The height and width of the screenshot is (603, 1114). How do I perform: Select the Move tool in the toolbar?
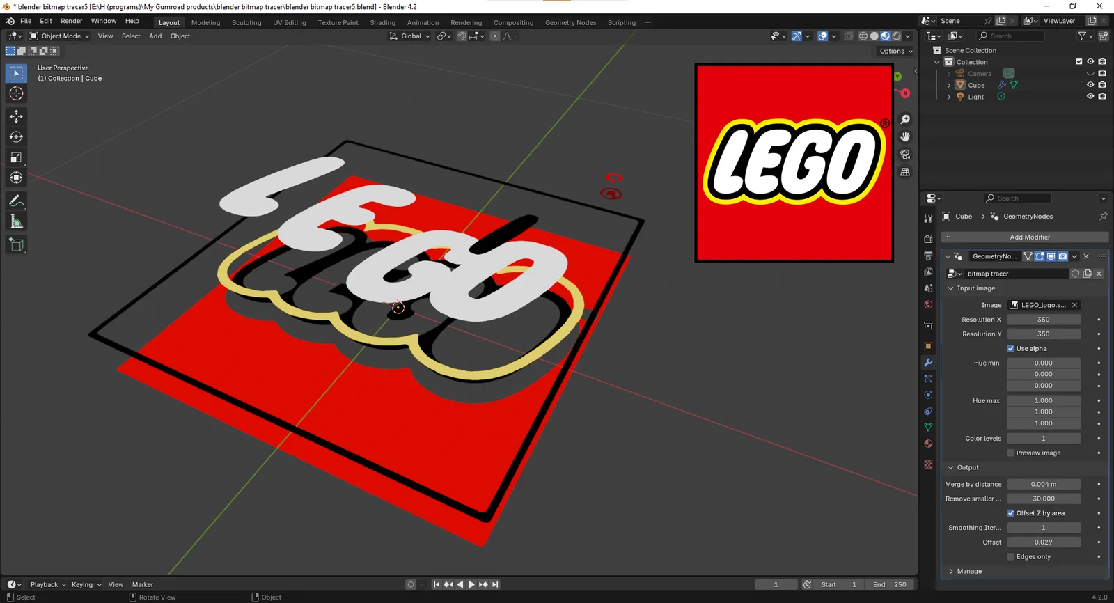(x=16, y=116)
